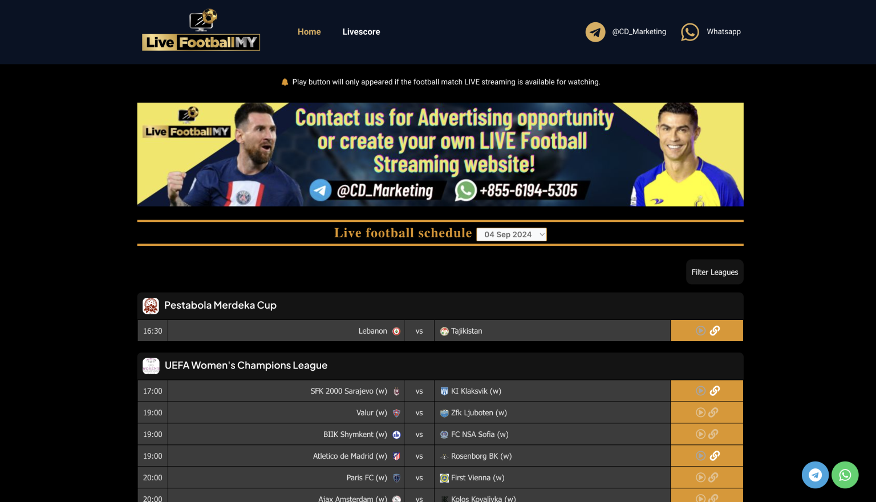Go to the Livescore page
Screen dimensions: 876x502
tap(361, 32)
